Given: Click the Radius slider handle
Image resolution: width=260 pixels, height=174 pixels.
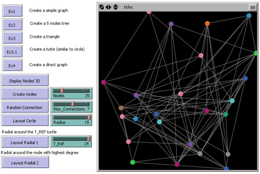Looking at the screenshot, I should (89, 117).
